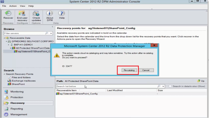
Task: Click the Filter servers search magnifier
Action: 47,33
